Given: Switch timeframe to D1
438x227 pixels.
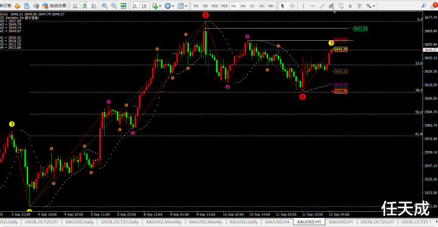Looking at the screenshot, I should tap(252, 5).
